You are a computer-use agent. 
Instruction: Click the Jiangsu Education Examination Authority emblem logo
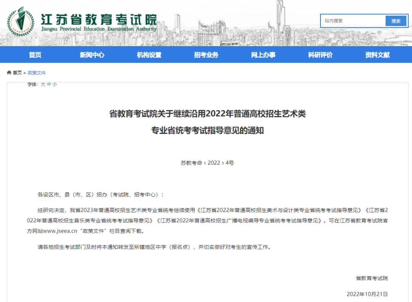point(21,21)
